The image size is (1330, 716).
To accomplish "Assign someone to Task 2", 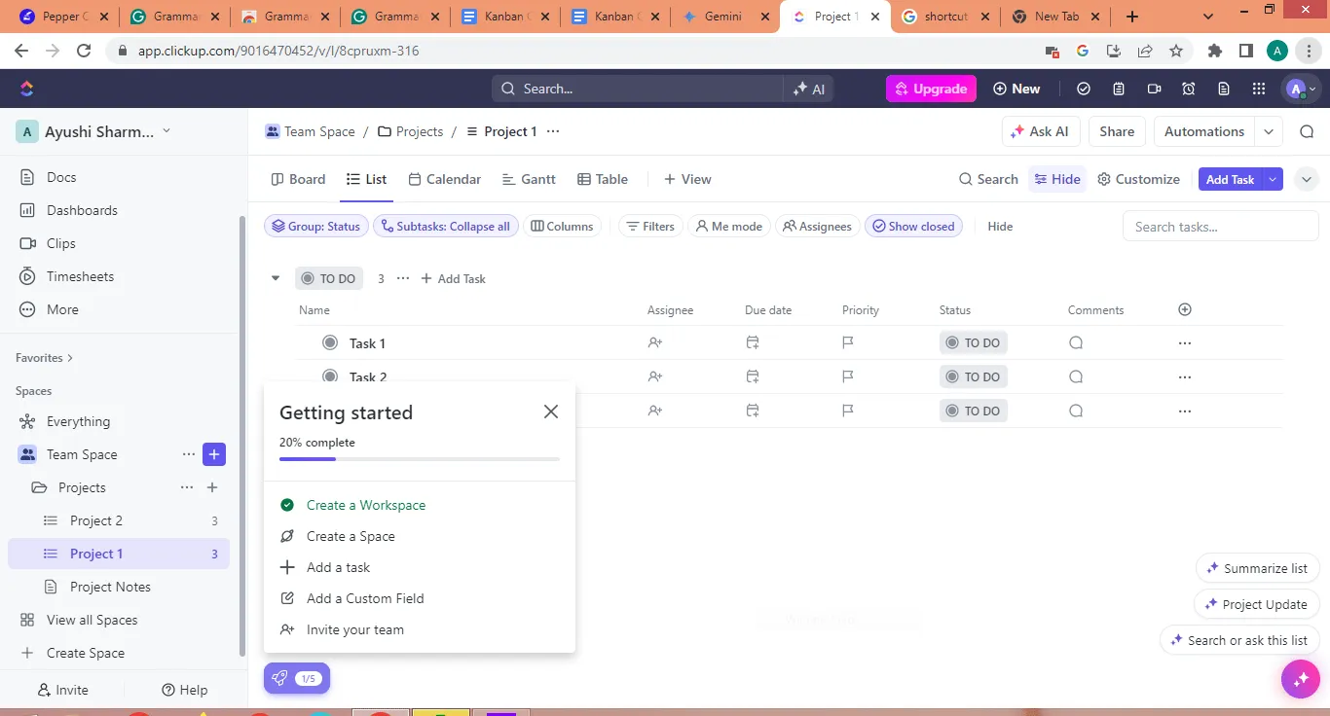I will (x=655, y=376).
